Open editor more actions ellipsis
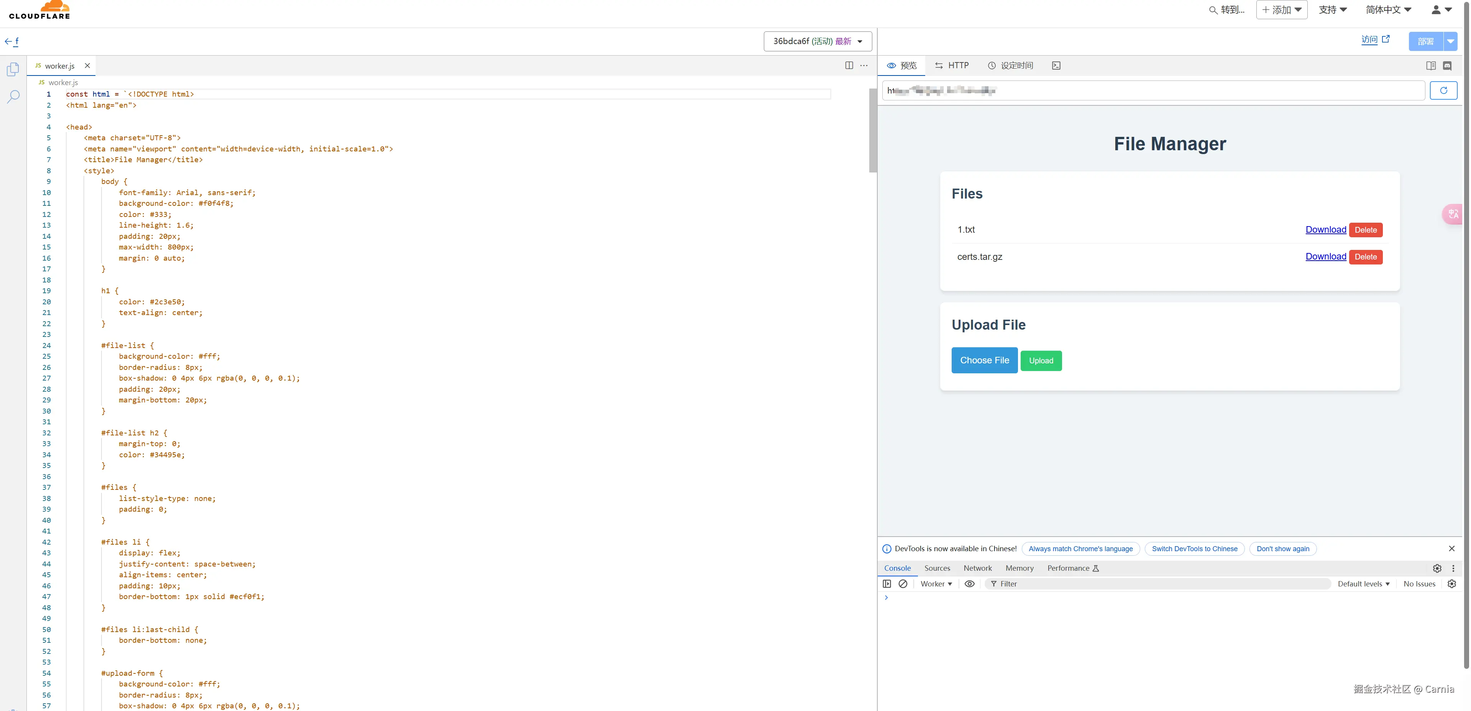The width and height of the screenshot is (1471, 711). [864, 66]
